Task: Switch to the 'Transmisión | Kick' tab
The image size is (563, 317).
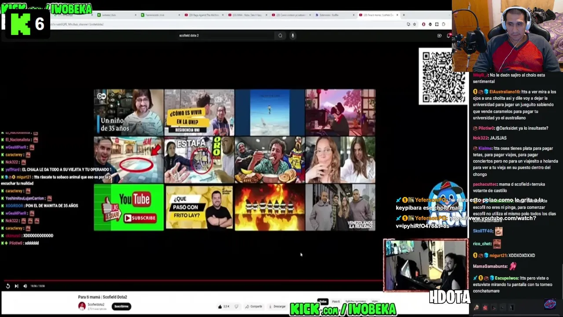Action: (x=161, y=15)
